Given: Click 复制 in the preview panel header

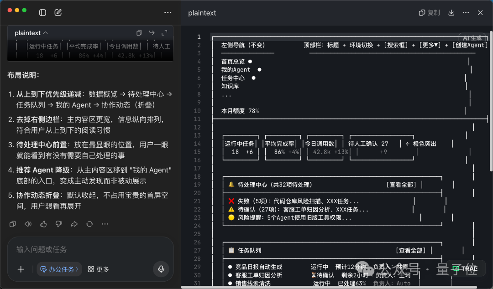Looking at the screenshot, I should click(430, 13).
